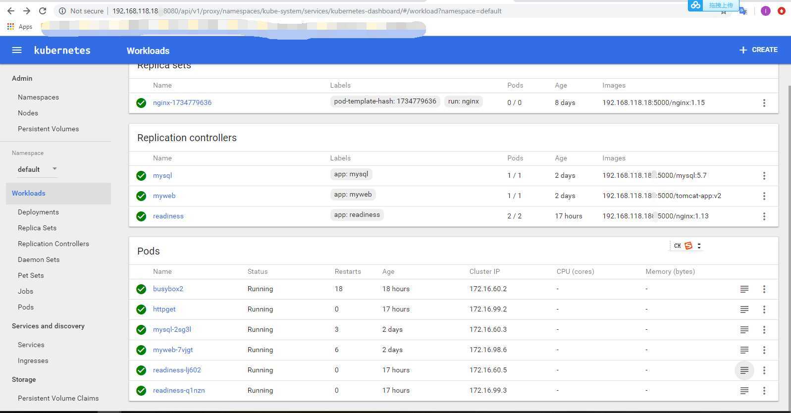View logs for readiness-lj602 pod

(x=744, y=370)
